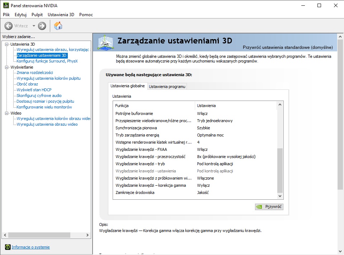The image size is (344, 255).
Task: Open Dostosuj rozmiar i pozycję pulpitu
Action: [x=46, y=101]
